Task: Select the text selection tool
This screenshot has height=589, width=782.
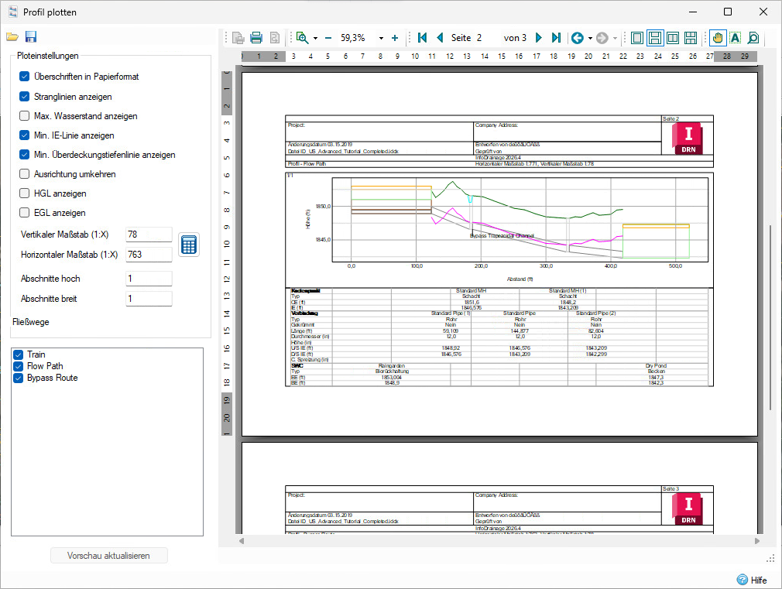Action: pyautogui.click(x=735, y=38)
